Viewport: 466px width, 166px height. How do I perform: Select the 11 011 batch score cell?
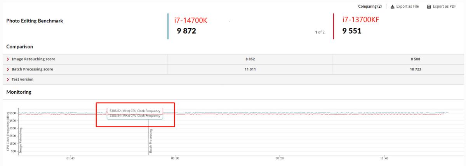pos(250,69)
